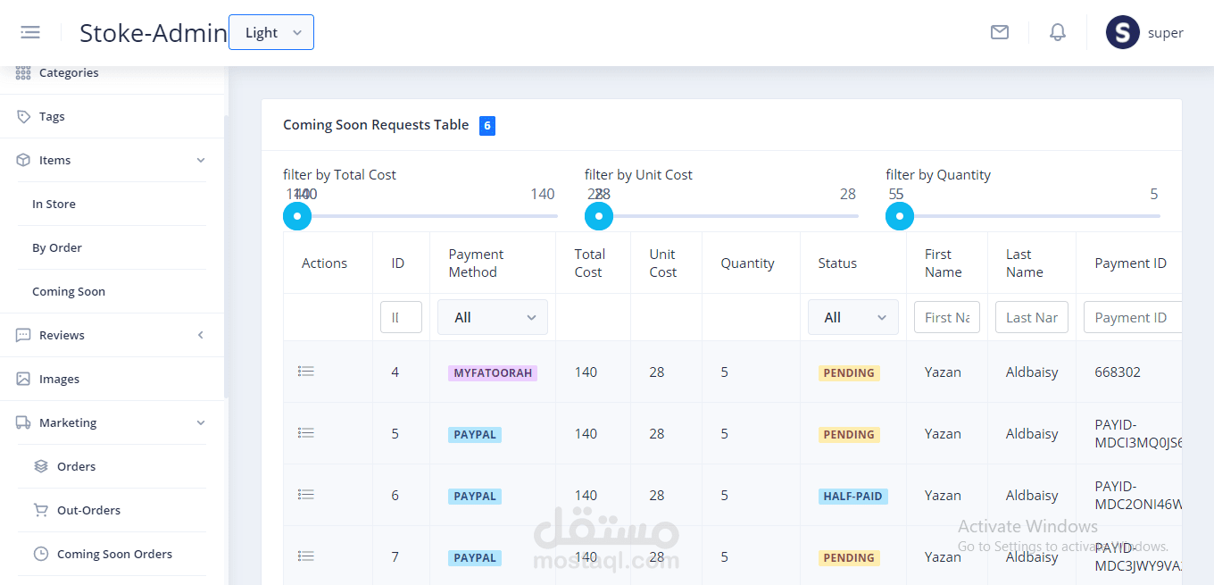Open Tags in the sidebar

pos(52,116)
